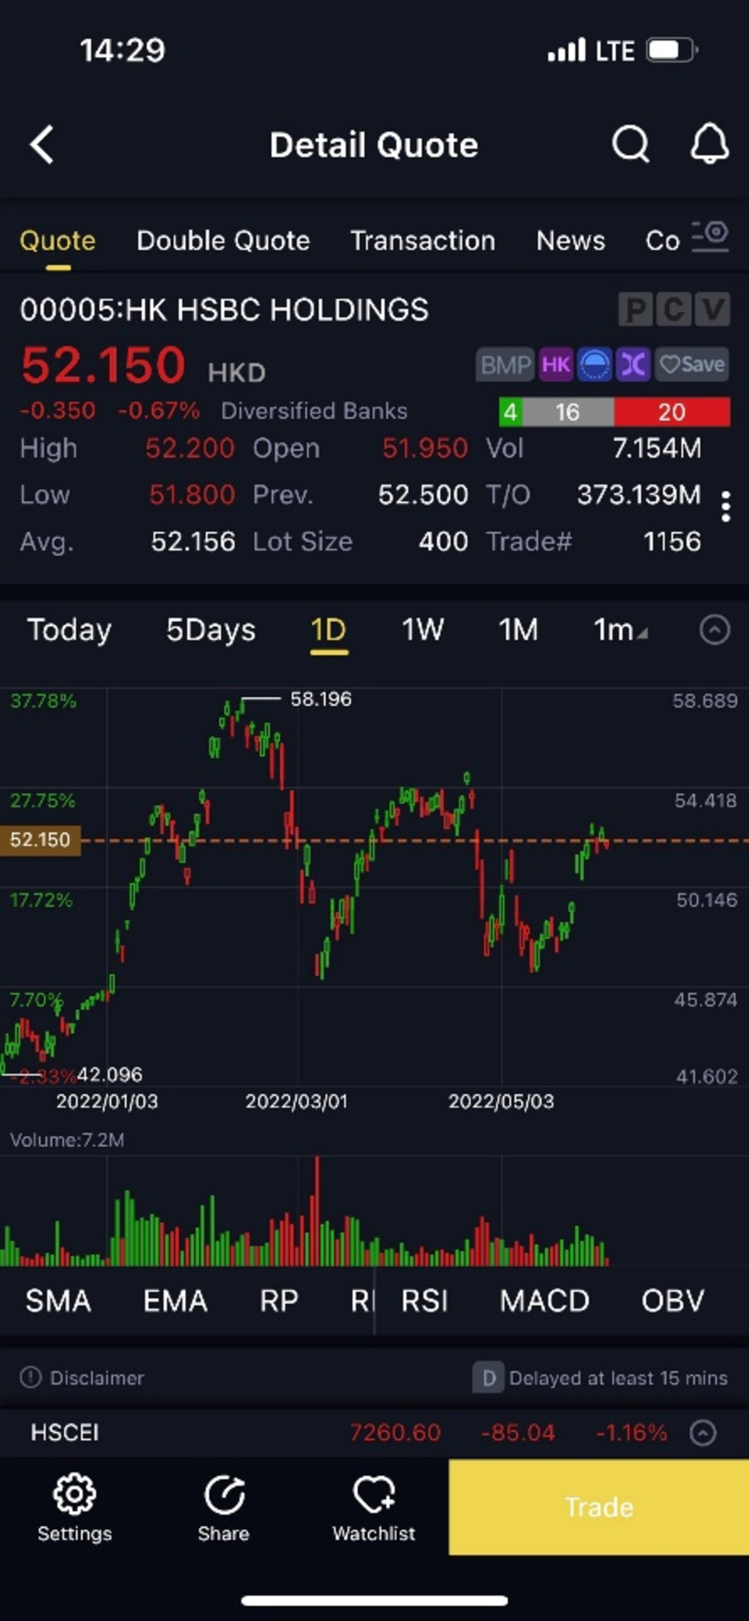Open the search magnifier icon
Image resolution: width=749 pixels, height=1621 pixels.
tap(631, 145)
